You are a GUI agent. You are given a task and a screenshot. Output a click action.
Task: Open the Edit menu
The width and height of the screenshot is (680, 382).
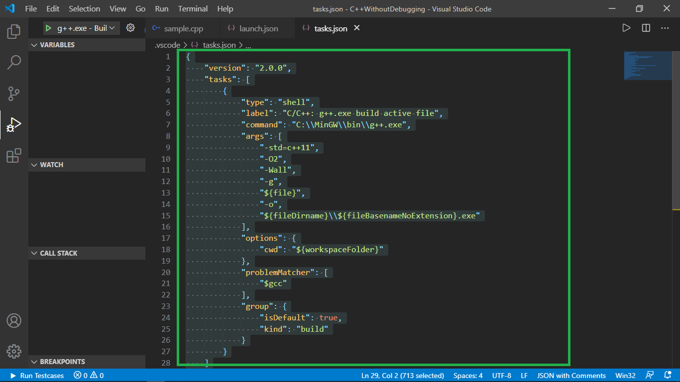click(53, 8)
